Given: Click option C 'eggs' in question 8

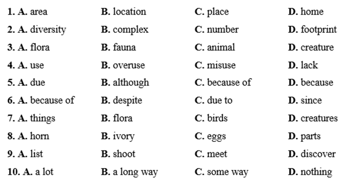Looking at the screenshot, I should click(x=216, y=136).
